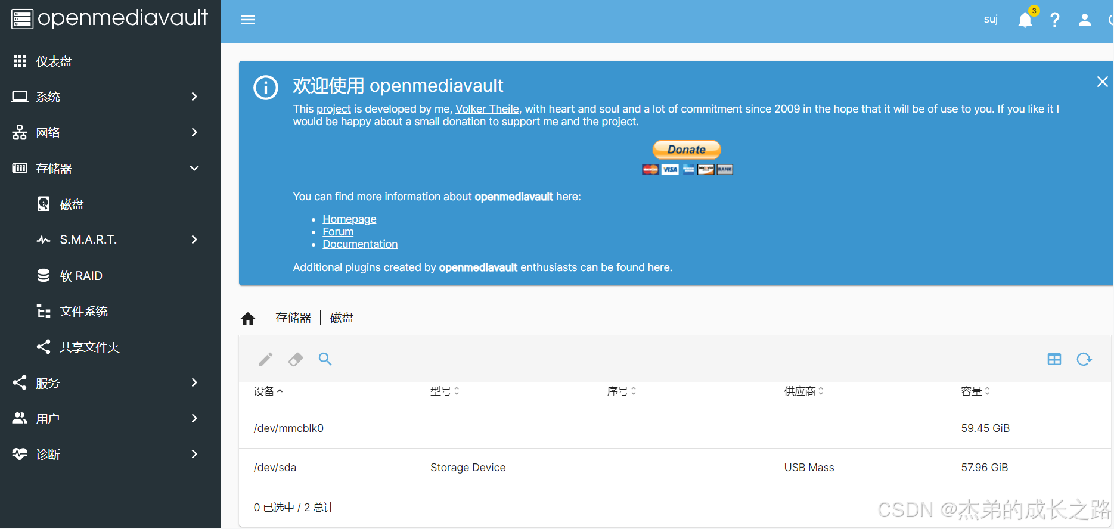Click the 57.96 GiB capacity cell

click(x=985, y=468)
